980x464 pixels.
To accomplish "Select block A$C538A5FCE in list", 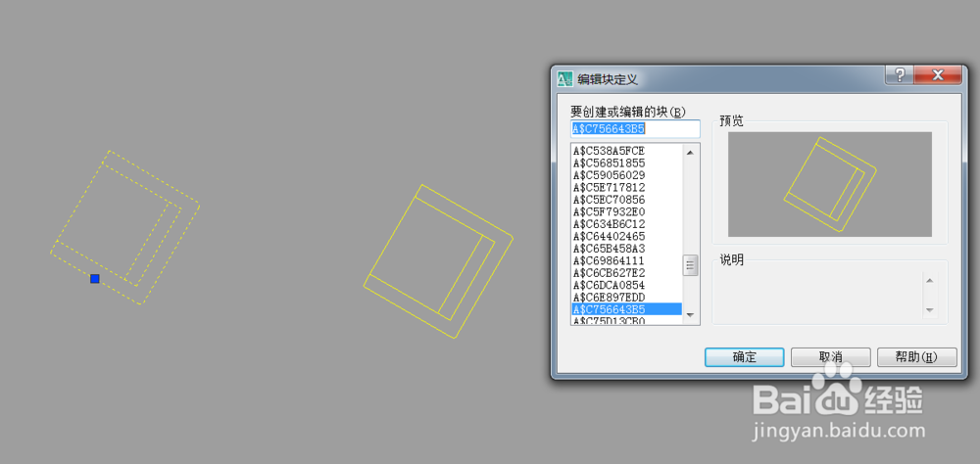I will (609, 151).
